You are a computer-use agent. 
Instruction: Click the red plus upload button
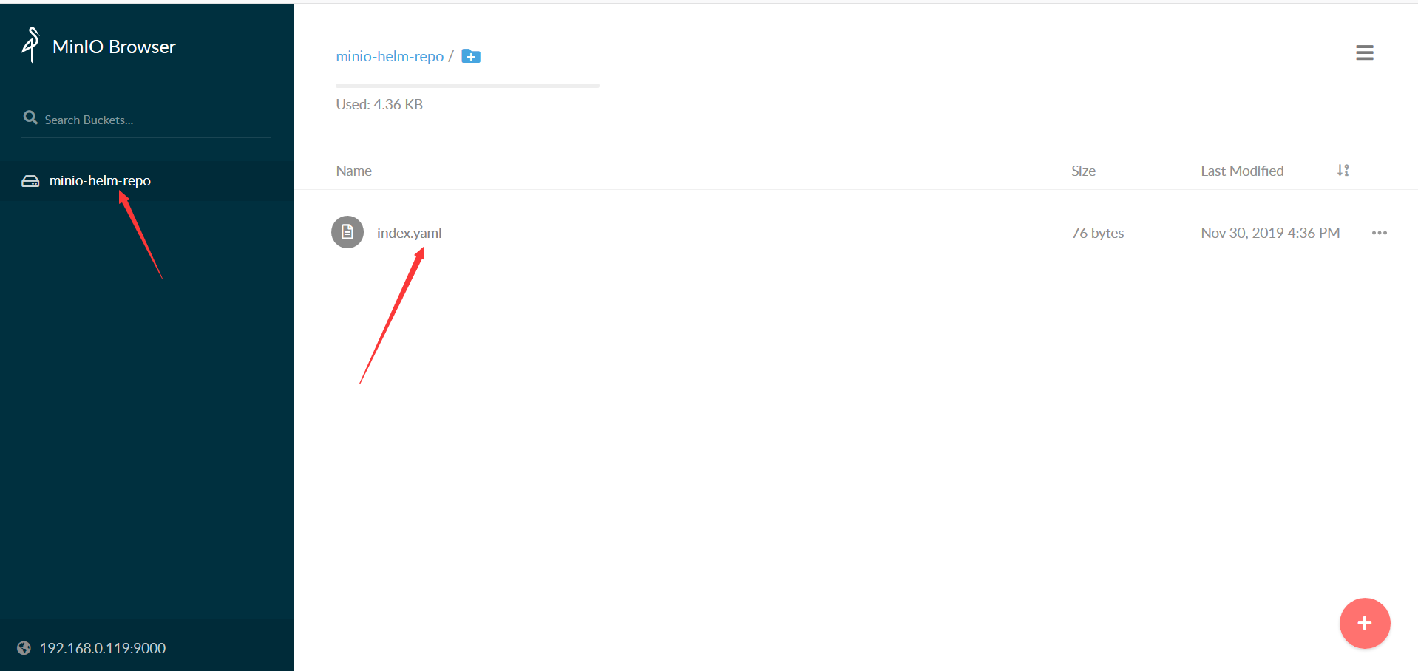(1365, 623)
